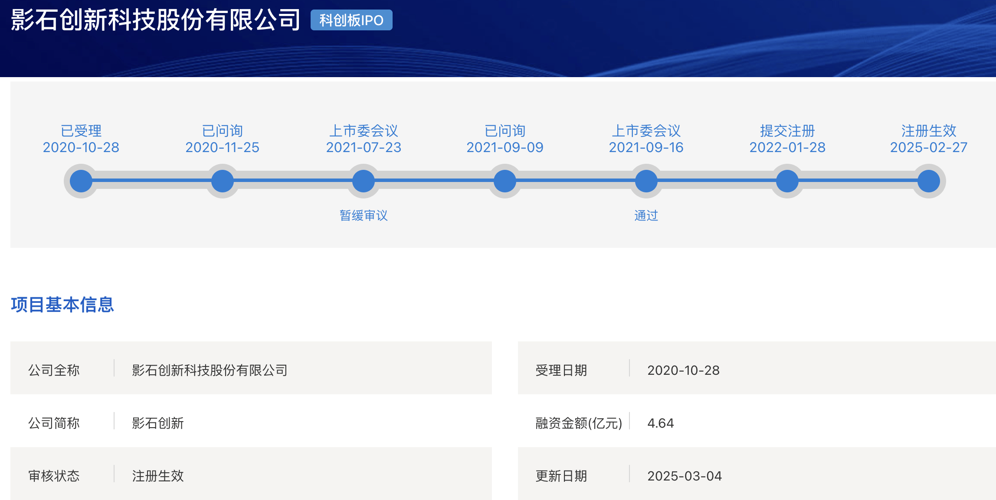Select the 上市委会议 2021-09-16 timeline dot
This screenshot has width=996, height=500.
[x=646, y=181]
